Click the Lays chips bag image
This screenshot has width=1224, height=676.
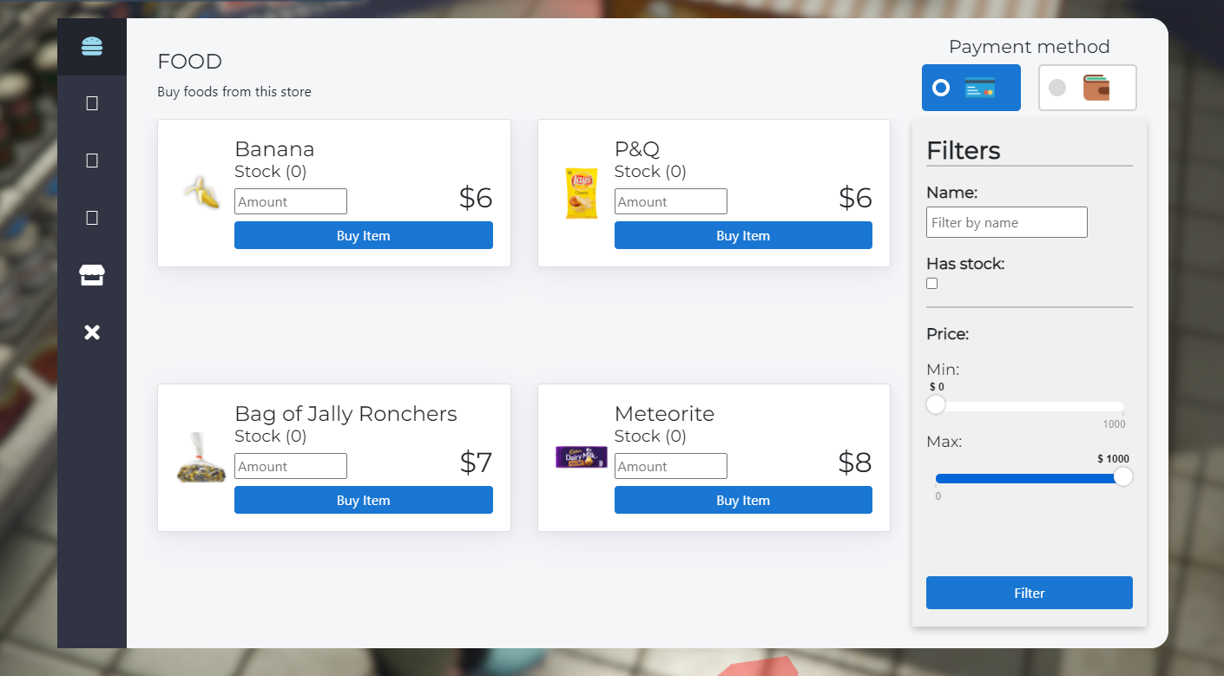click(x=581, y=193)
